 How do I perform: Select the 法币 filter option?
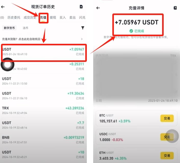click(x=26, y=28)
